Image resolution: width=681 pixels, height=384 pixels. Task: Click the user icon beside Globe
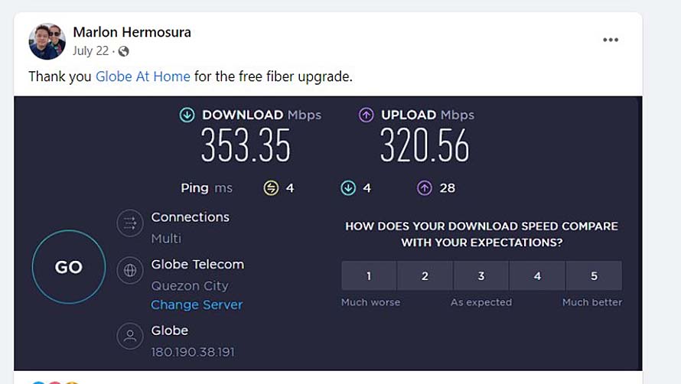point(130,336)
